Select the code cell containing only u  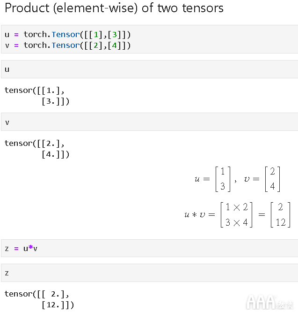[149, 69]
